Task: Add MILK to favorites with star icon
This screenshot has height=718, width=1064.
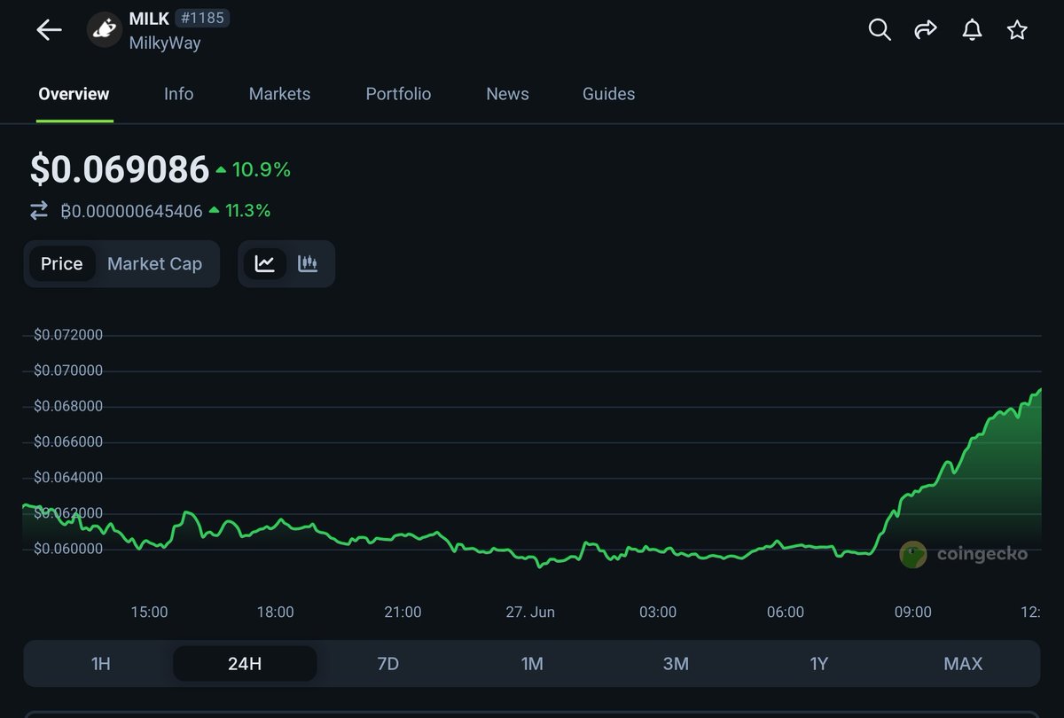Action: point(1017,30)
